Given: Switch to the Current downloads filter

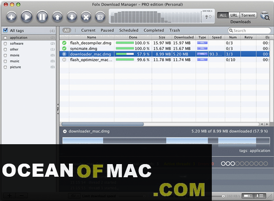Looking at the screenshot, I should pyautogui.click(x=88, y=31).
